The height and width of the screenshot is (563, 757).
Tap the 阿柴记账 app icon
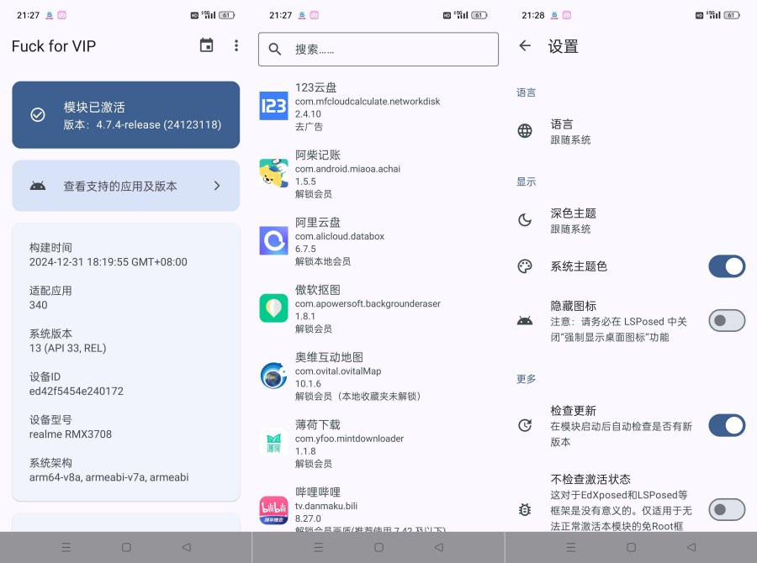[273, 173]
